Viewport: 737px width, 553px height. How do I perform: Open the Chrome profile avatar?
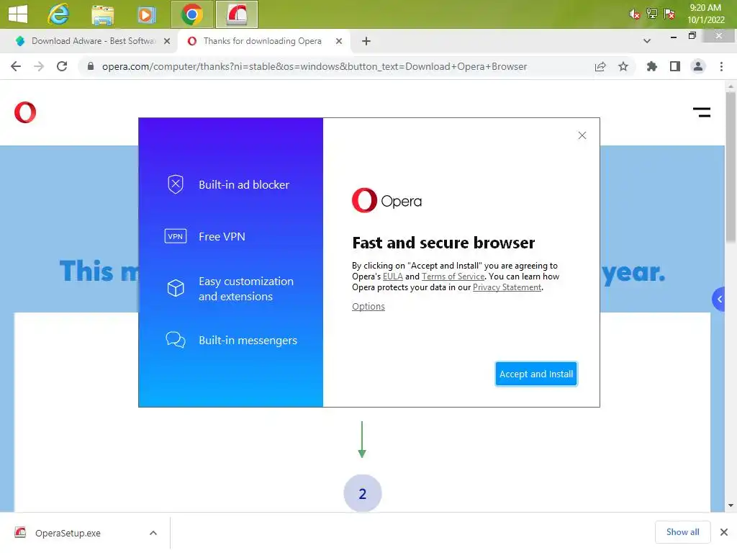point(698,66)
